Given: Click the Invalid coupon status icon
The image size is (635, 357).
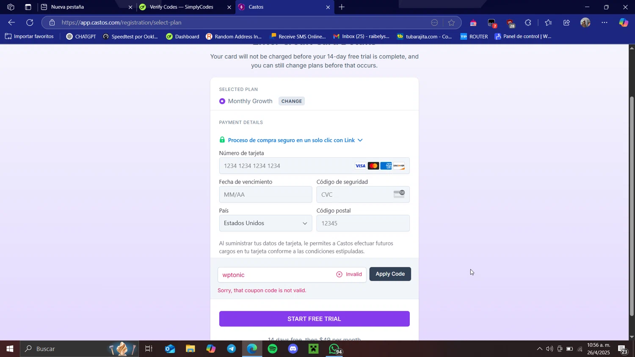Looking at the screenshot, I should click(339, 275).
